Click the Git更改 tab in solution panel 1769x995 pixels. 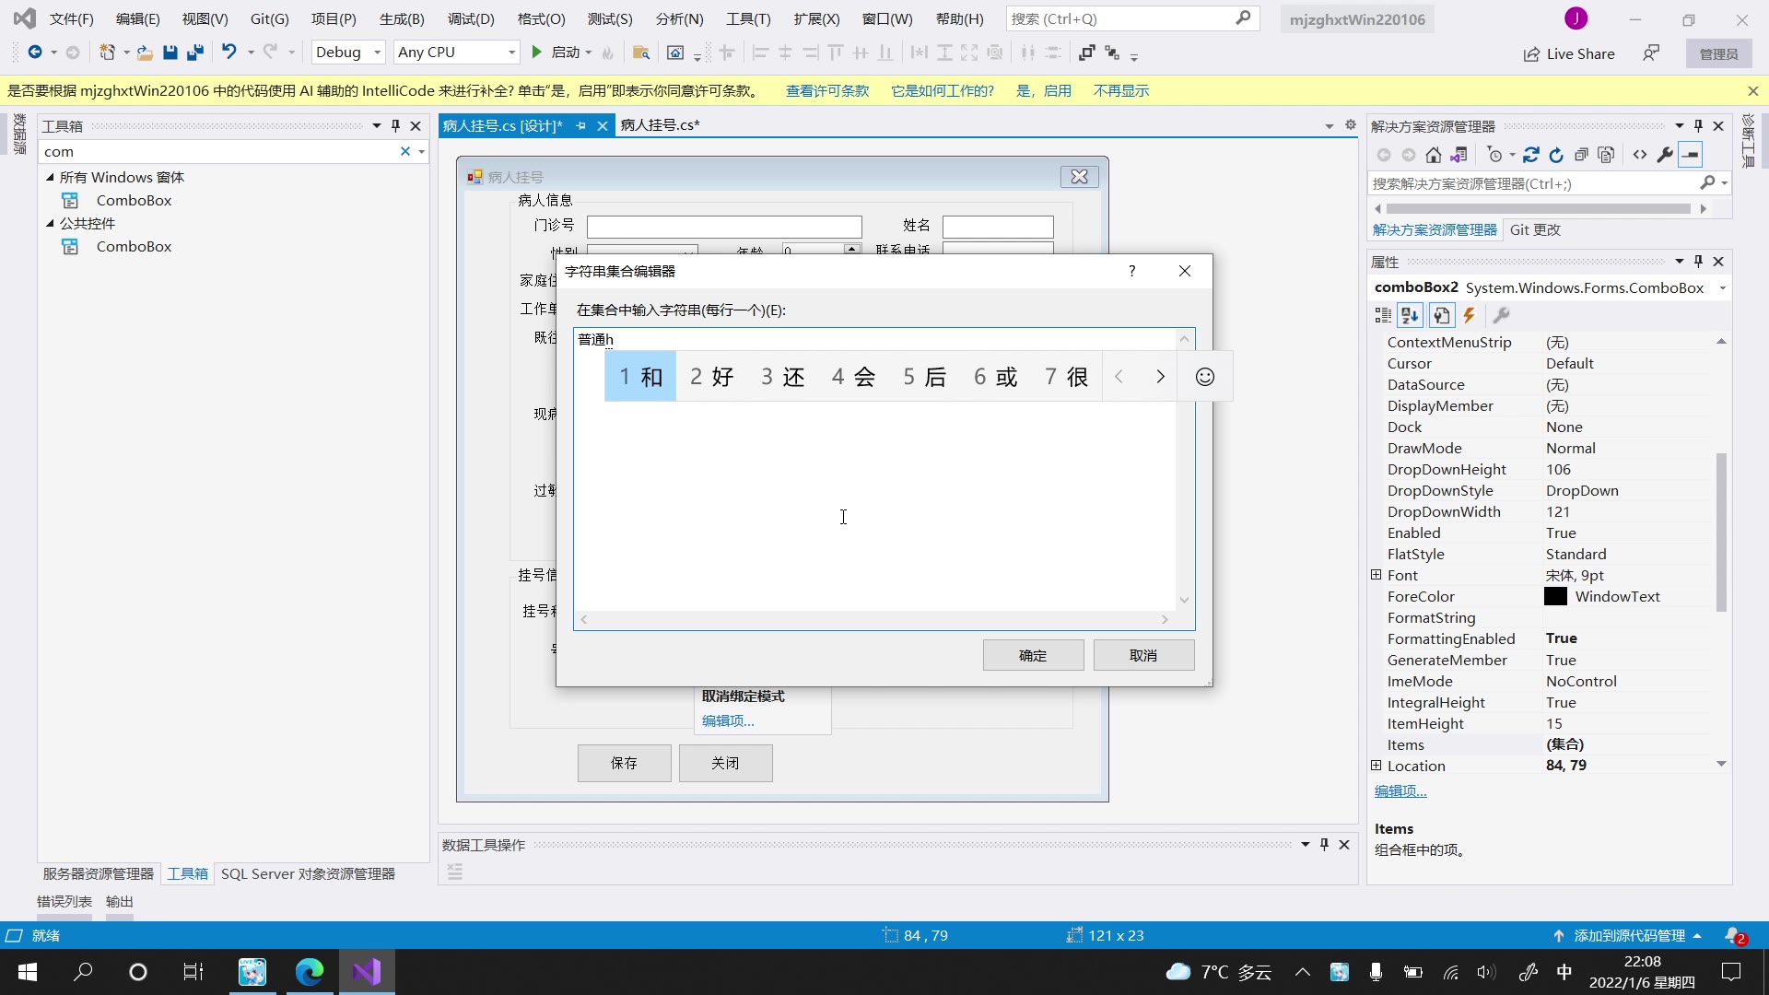[1532, 229]
